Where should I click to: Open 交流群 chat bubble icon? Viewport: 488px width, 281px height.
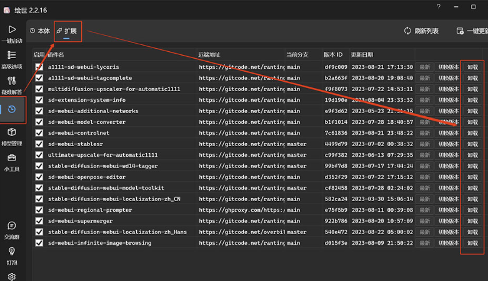pyautogui.click(x=12, y=225)
